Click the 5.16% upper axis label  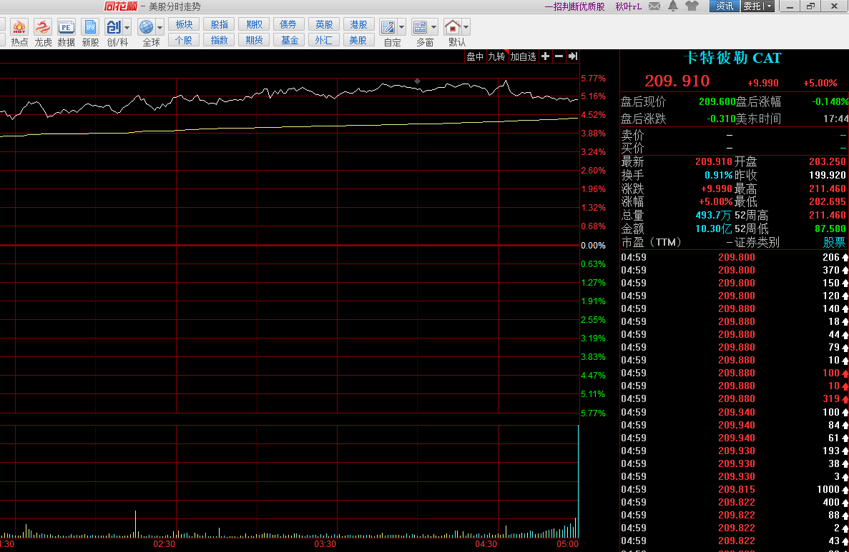[x=594, y=96]
